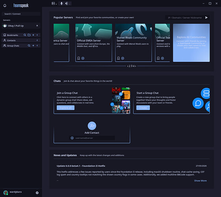Connect to Official EMEA Server plus icon
This screenshot has width=221, height=197.
point(83,58)
